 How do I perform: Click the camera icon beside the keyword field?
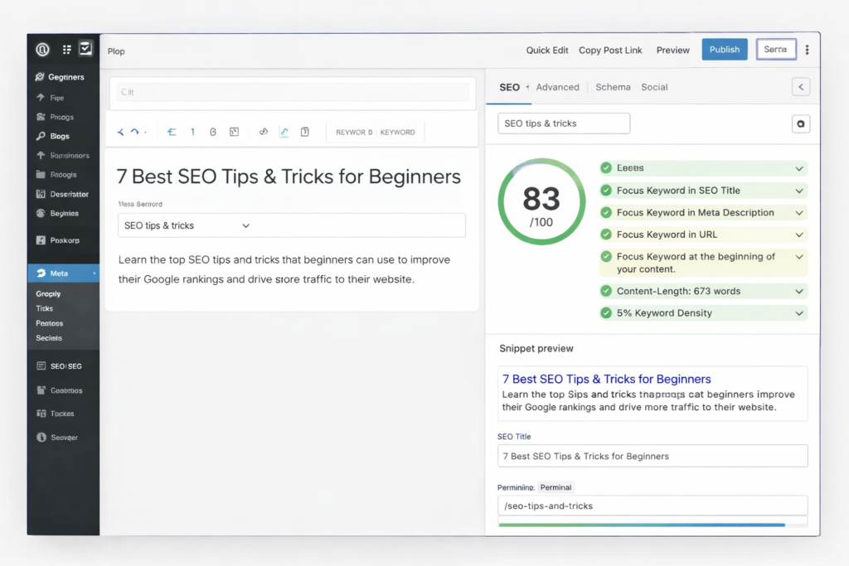coord(801,123)
